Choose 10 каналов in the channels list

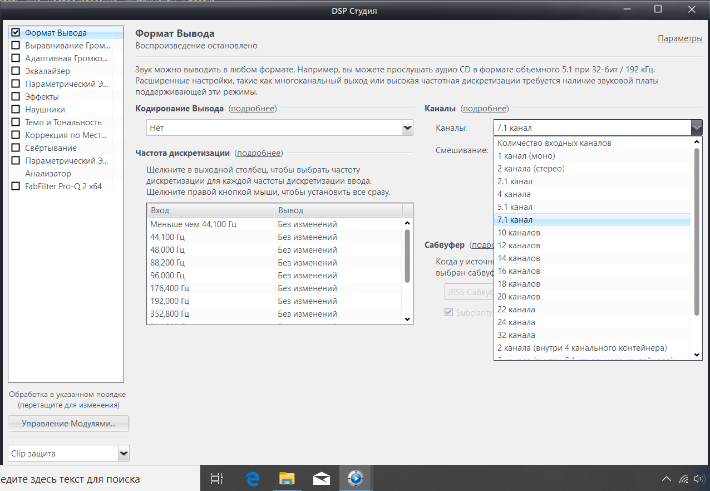click(592, 233)
